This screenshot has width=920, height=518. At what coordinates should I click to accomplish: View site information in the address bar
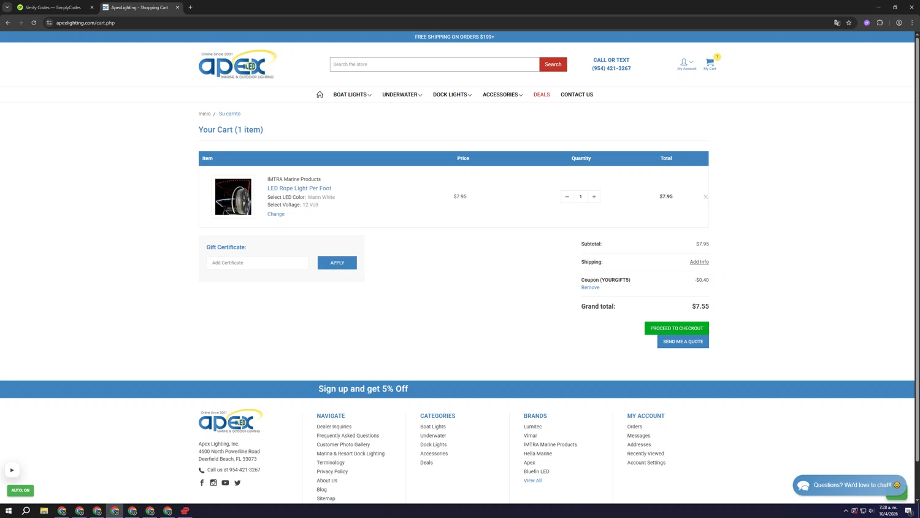[x=50, y=23]
